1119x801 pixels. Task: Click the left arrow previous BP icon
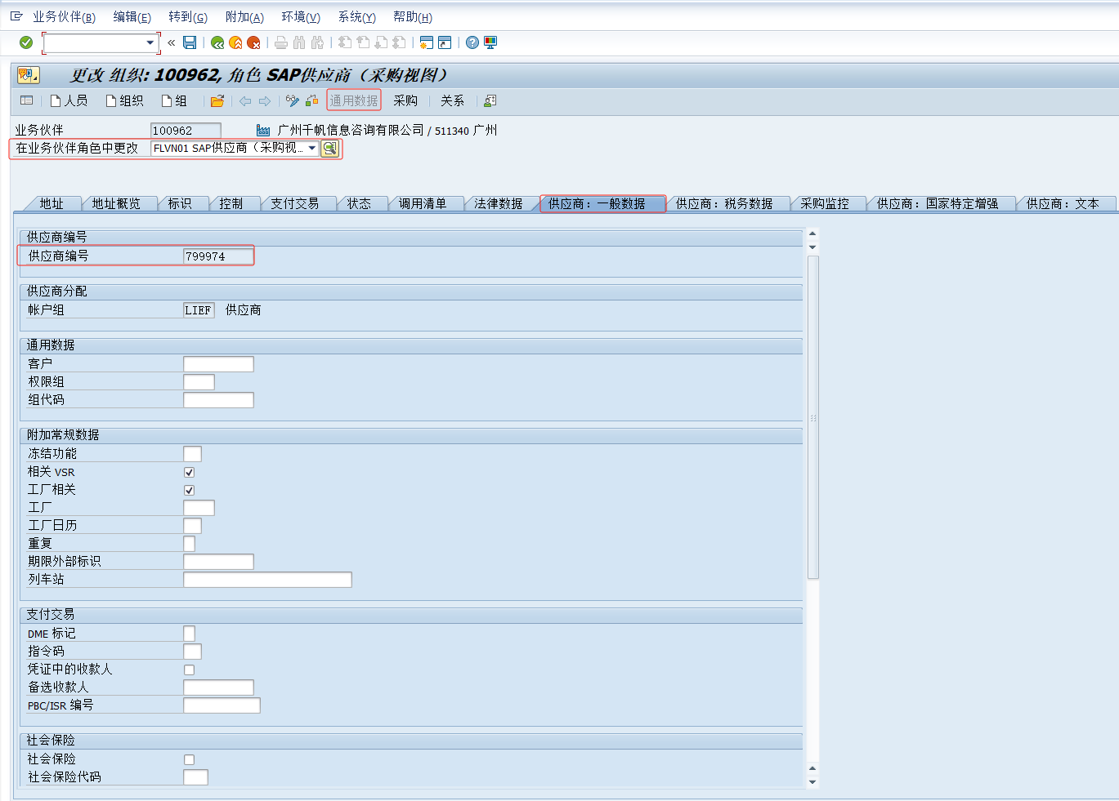[245, 100]
